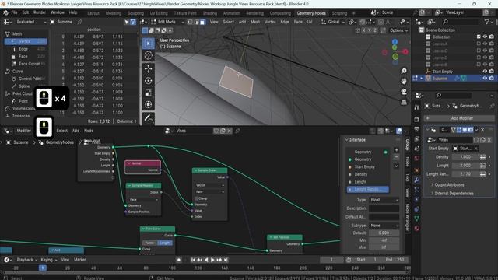This screenshot has width=498, height=280.
Task: Open the object data green triangle tab
Action: click(x=417, y=219)
